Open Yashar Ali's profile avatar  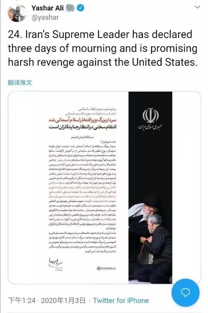click(17, 13)
